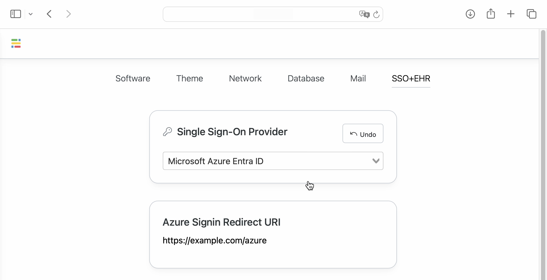Image resolution: width=547 pixels, height=280 pixels.
Task: Open a new browser tab
Action: [511, 14]
